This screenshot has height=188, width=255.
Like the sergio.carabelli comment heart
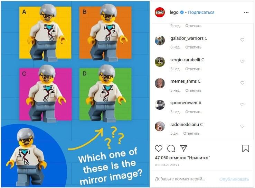(242, 61)
